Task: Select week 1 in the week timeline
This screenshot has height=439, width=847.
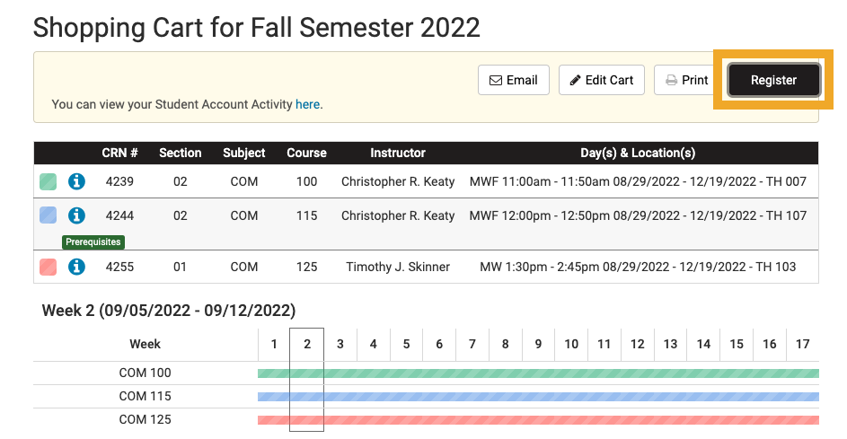Action: tap(274, 344)
